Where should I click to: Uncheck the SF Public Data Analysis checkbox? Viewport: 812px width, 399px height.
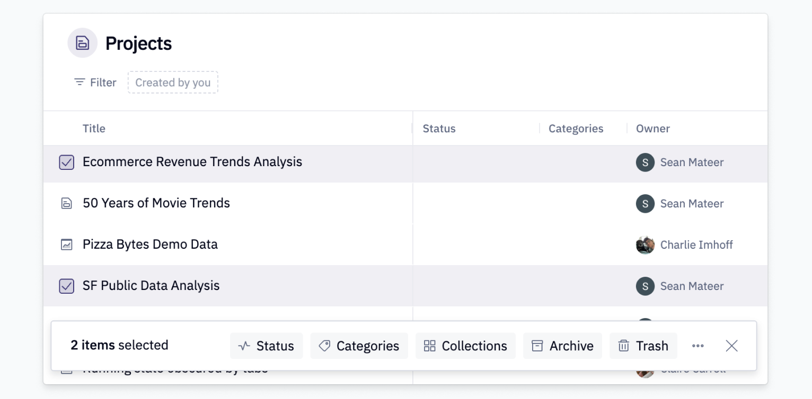pos(66,286)
